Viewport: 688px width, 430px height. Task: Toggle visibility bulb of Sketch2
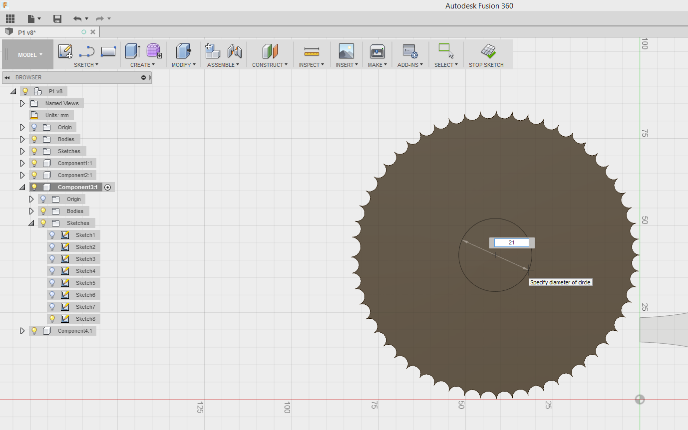click(52, 247)
